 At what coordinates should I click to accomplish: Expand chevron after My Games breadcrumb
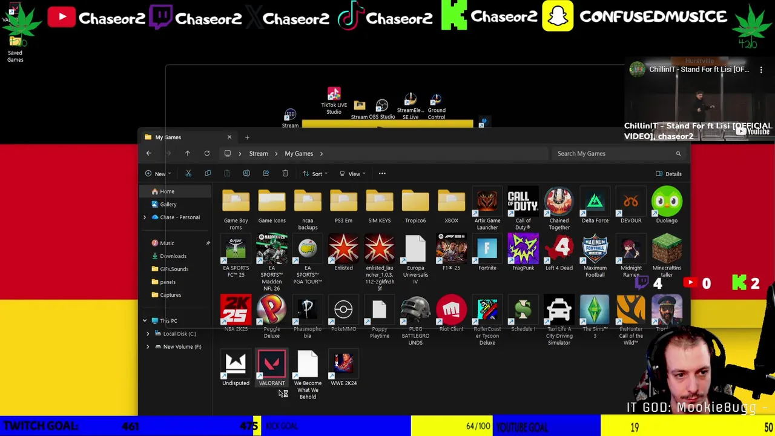point(321,154)
